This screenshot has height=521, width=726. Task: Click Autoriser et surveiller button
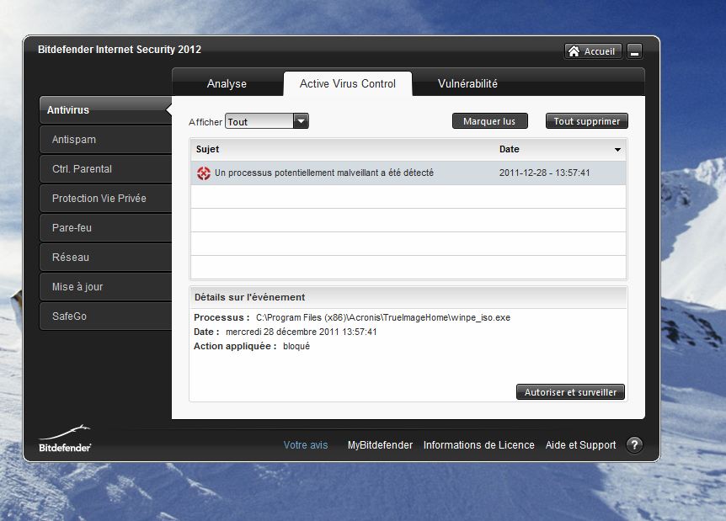pos(570,392)
